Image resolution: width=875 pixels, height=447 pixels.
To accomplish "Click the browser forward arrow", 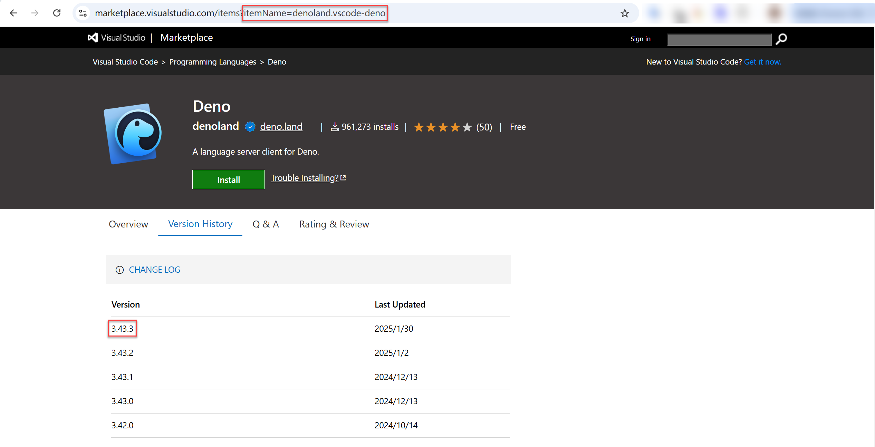I will [x=35, y=13].
